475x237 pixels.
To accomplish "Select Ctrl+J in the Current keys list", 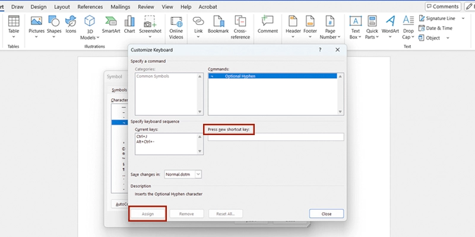I will [142, 137].
